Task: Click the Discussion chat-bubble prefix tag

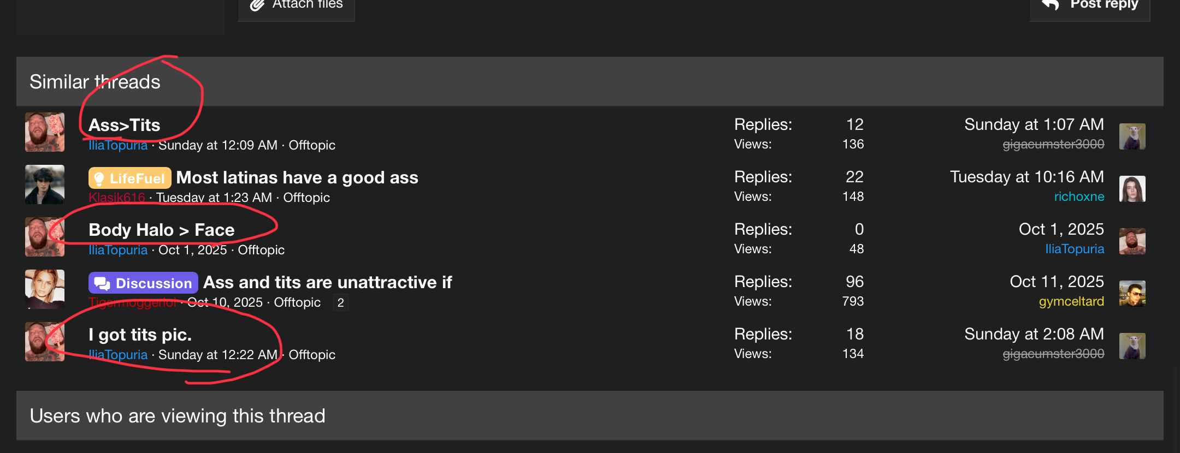Action: coord(143,283)
